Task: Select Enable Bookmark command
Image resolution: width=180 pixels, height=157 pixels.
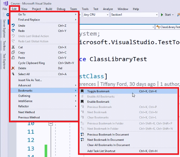Action: point(129,101)
